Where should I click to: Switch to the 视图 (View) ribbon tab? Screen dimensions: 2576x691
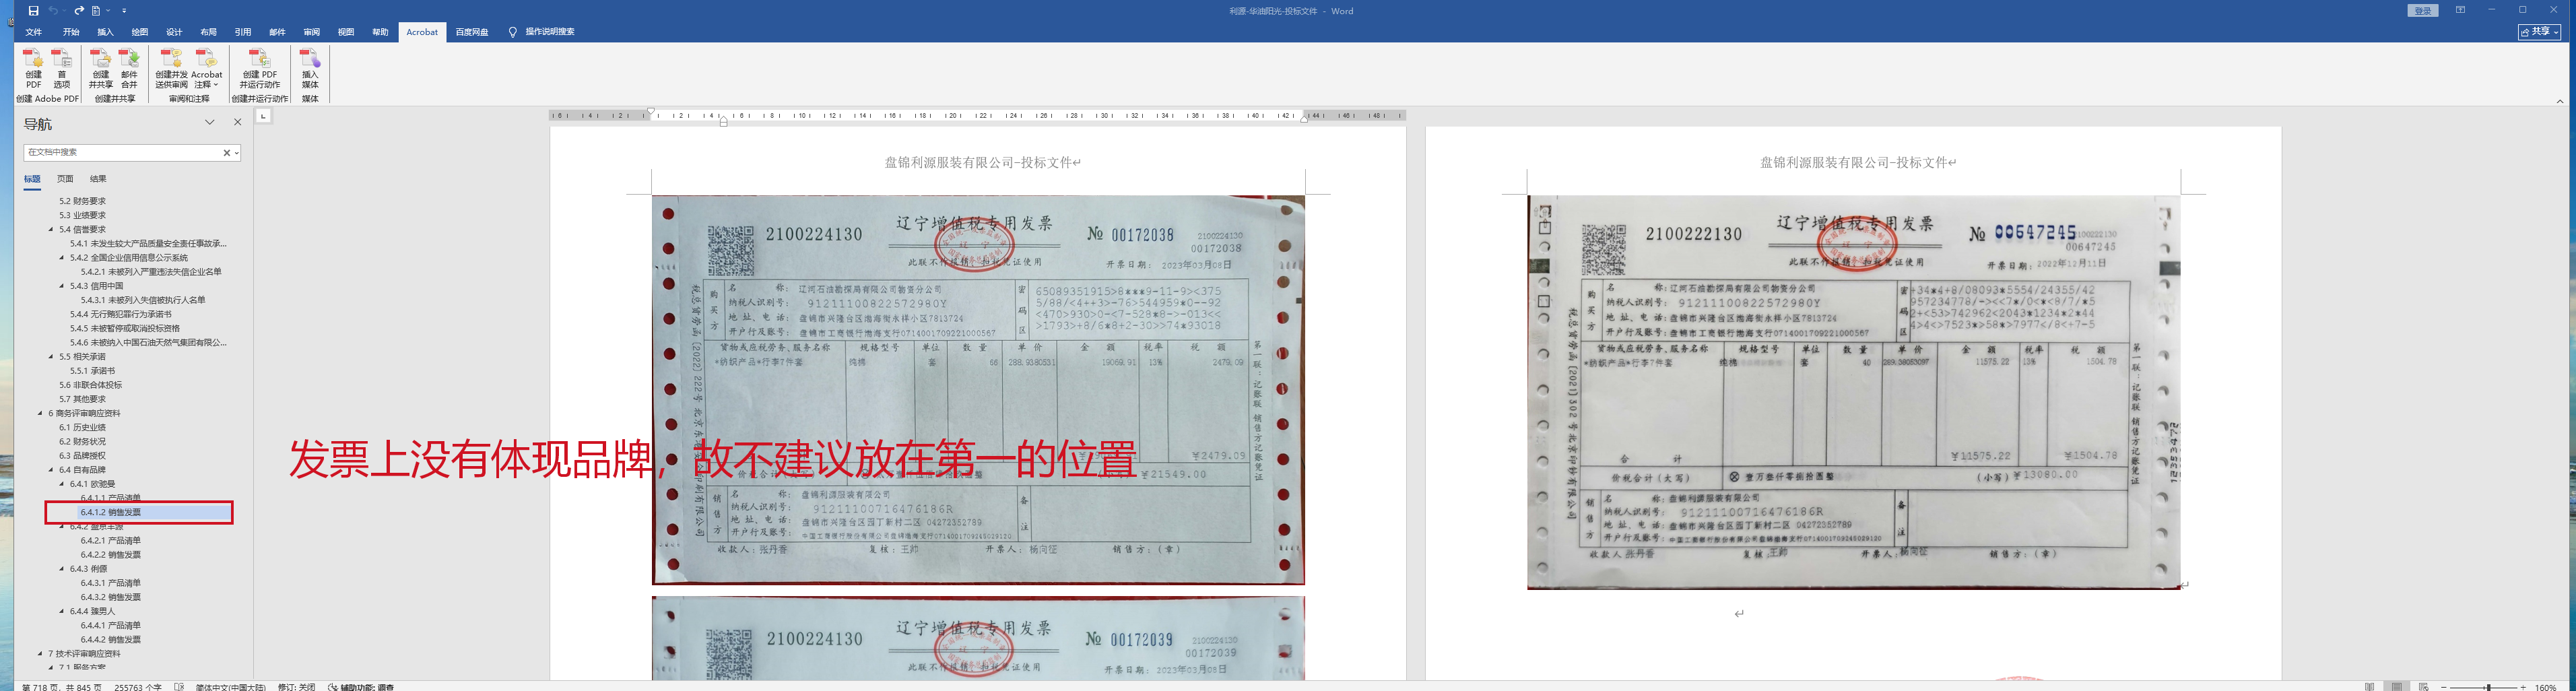(x=346, y=32)
